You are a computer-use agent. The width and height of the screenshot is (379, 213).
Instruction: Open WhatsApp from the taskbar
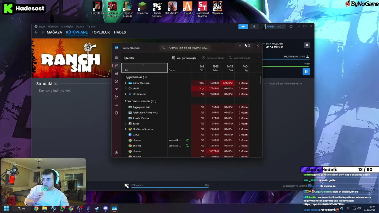[62, 208]
